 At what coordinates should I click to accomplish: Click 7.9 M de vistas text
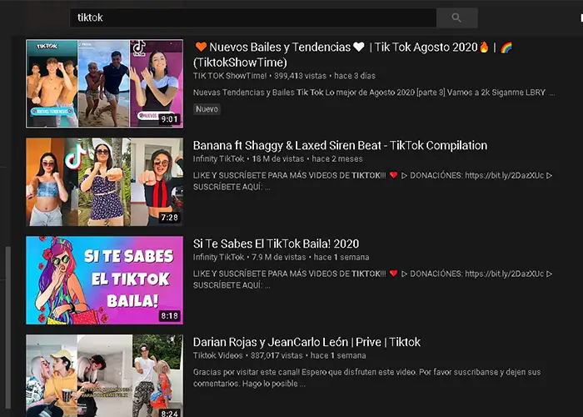278,257
